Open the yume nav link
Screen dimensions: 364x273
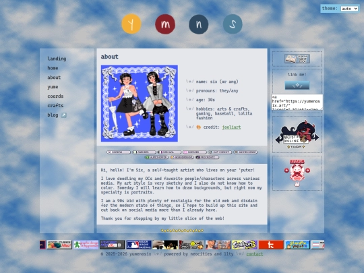click(x=53, y=87)
